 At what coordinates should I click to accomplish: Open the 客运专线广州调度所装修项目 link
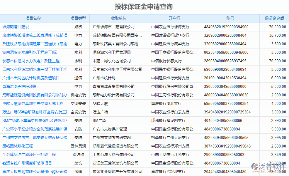[x=27, y=163]
